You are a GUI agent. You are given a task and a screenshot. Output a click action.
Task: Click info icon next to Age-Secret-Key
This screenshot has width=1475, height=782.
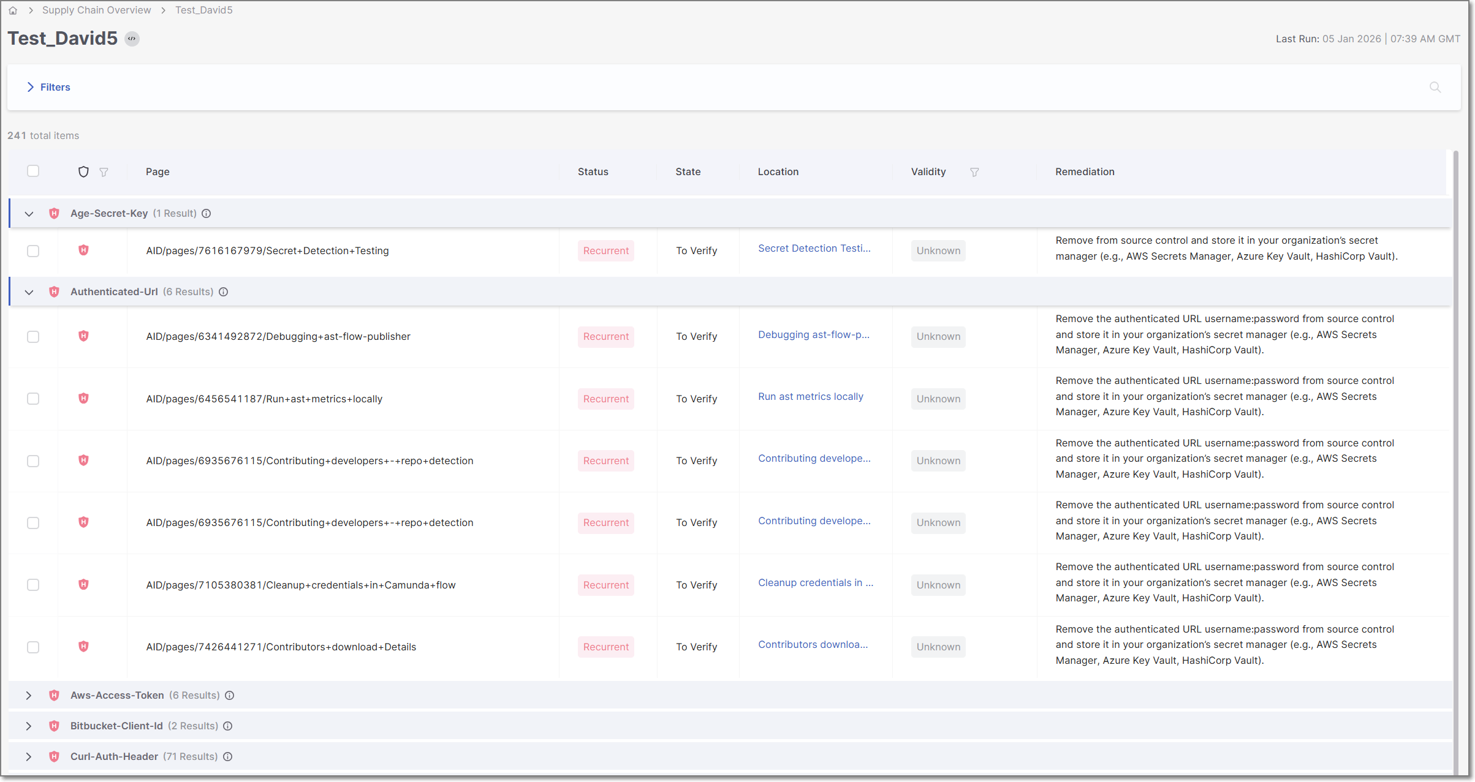point(207,213)
